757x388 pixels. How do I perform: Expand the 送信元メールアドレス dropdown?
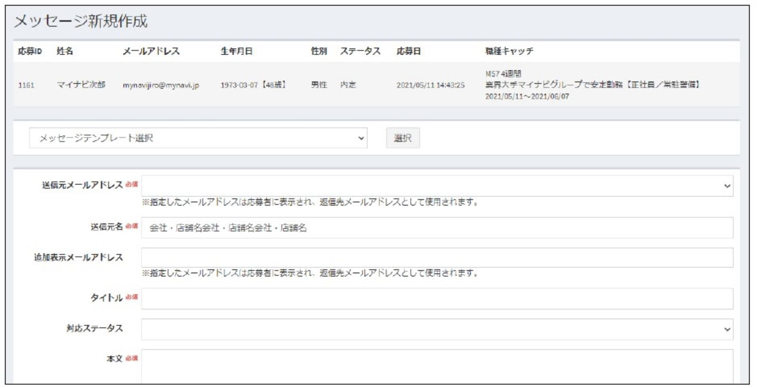(437, 186)
